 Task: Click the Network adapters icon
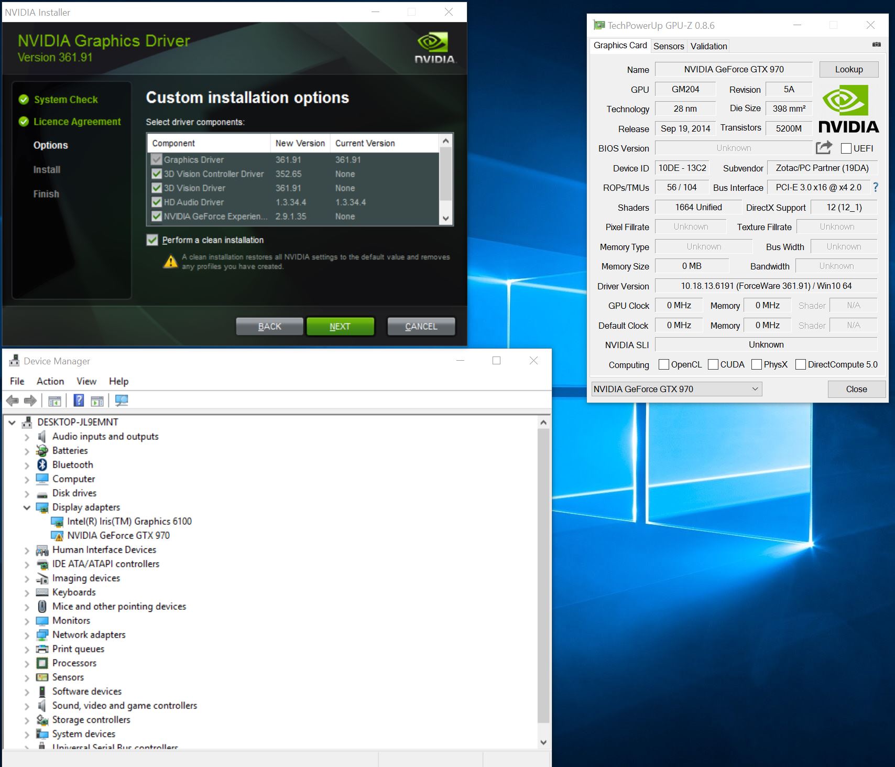[x=42, y=635]
